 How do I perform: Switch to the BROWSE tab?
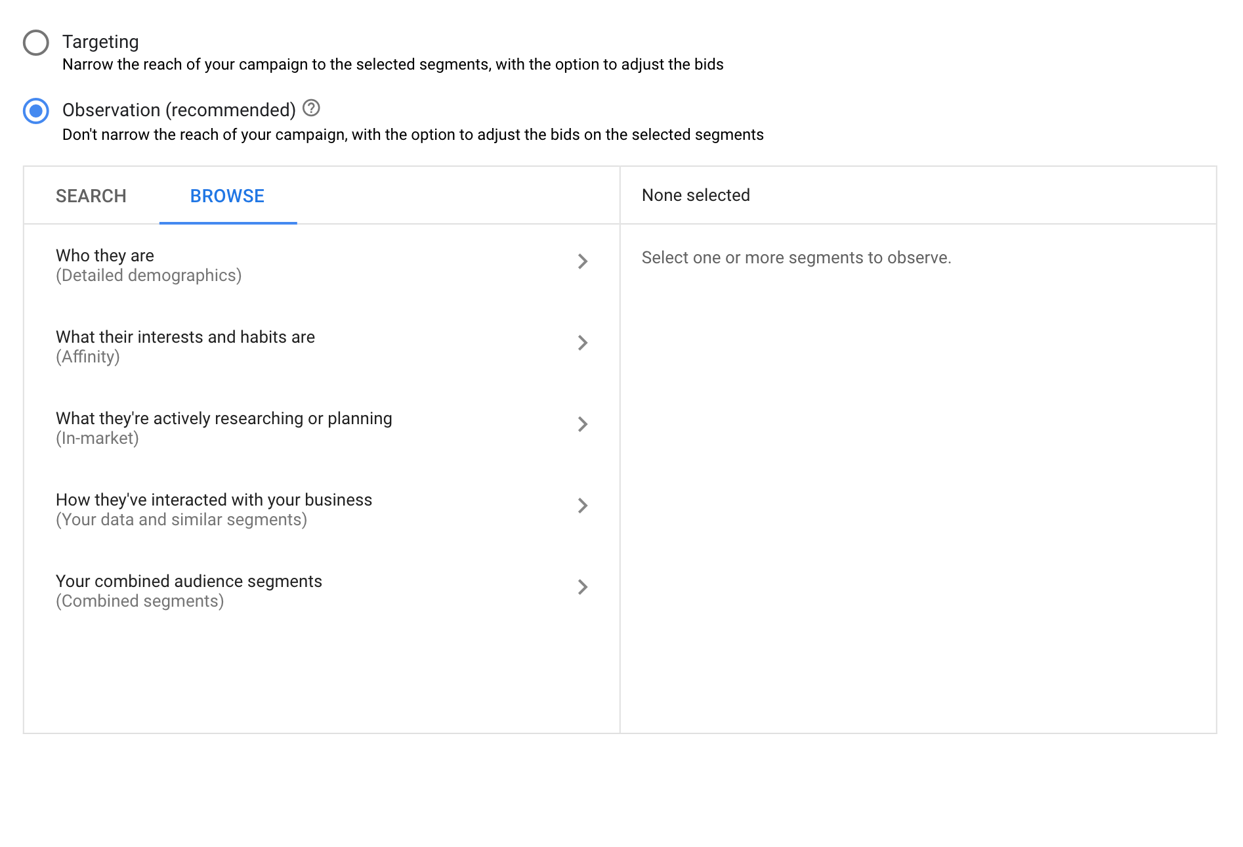[x=227, y=196]
